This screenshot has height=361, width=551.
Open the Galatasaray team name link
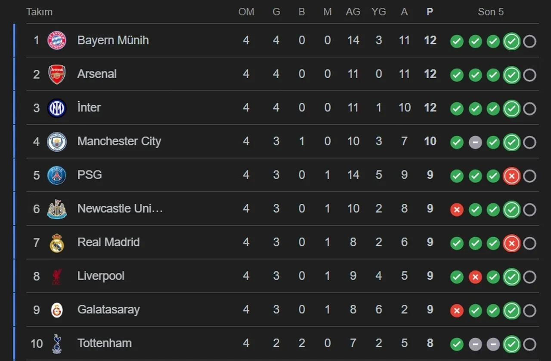coord(108,310)
